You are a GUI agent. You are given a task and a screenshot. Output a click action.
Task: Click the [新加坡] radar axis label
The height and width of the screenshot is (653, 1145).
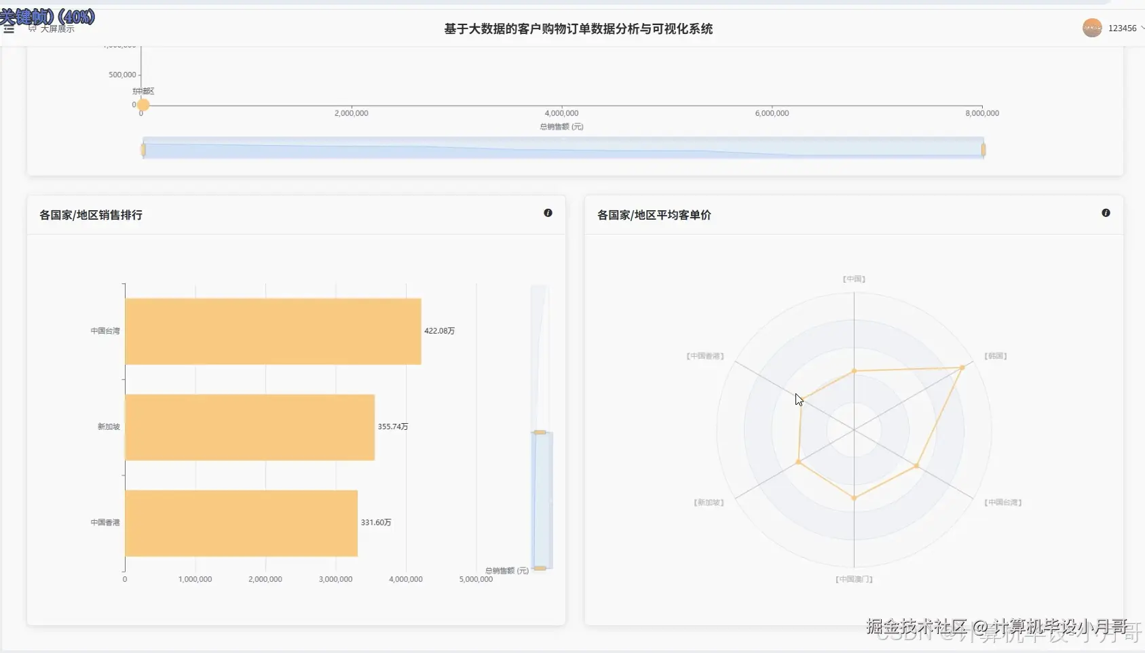point(709,502)
